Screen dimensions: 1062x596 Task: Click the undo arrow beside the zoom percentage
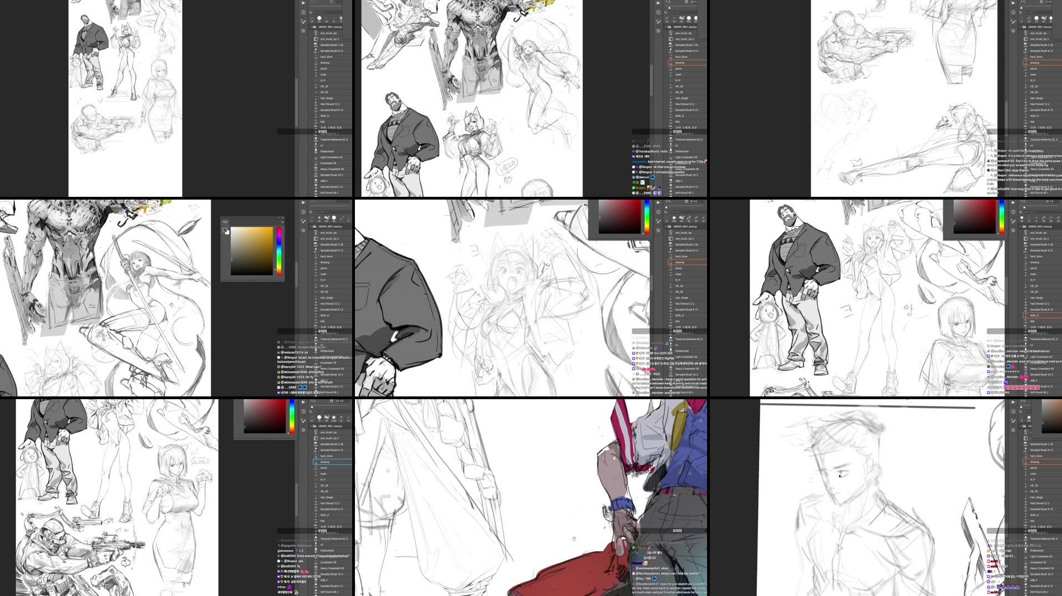(686, 3)
